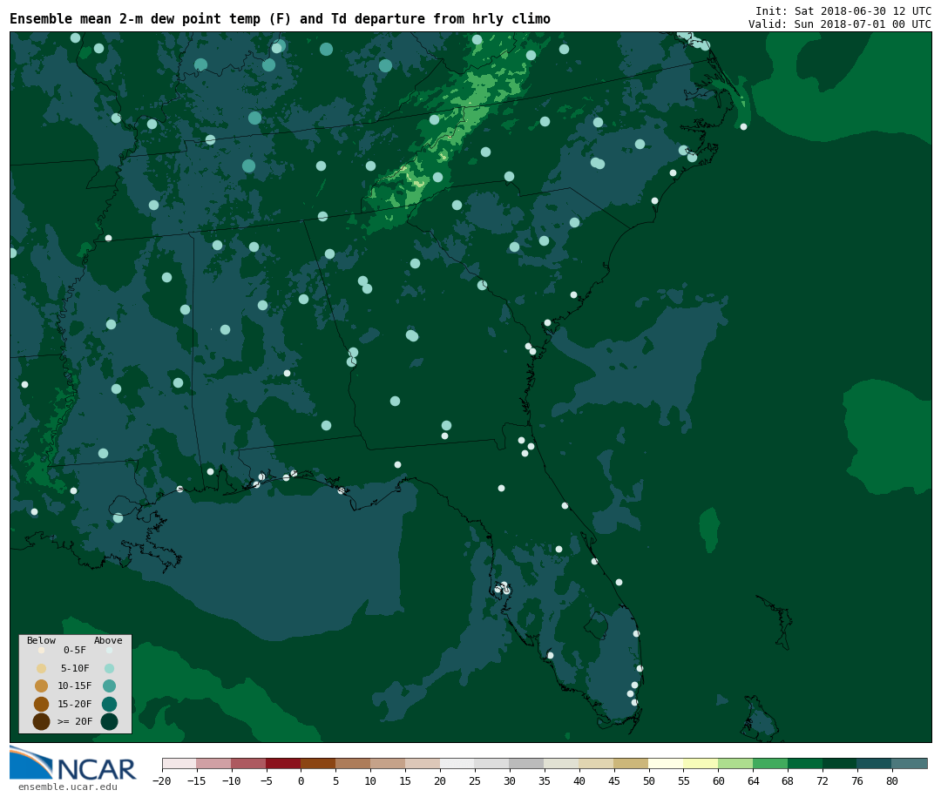
Task: Pick the dark red swatch between -5 and 0
Action: (x=284, y=763)
